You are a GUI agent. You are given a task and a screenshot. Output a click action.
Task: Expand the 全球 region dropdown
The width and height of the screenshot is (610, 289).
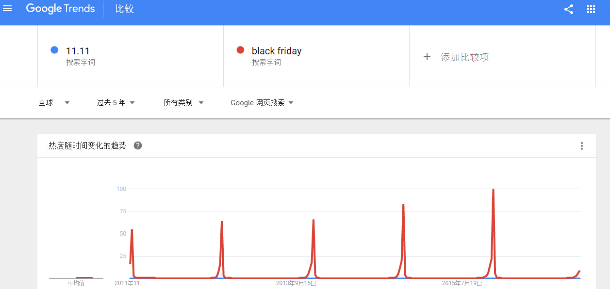(x=54, y=102)
